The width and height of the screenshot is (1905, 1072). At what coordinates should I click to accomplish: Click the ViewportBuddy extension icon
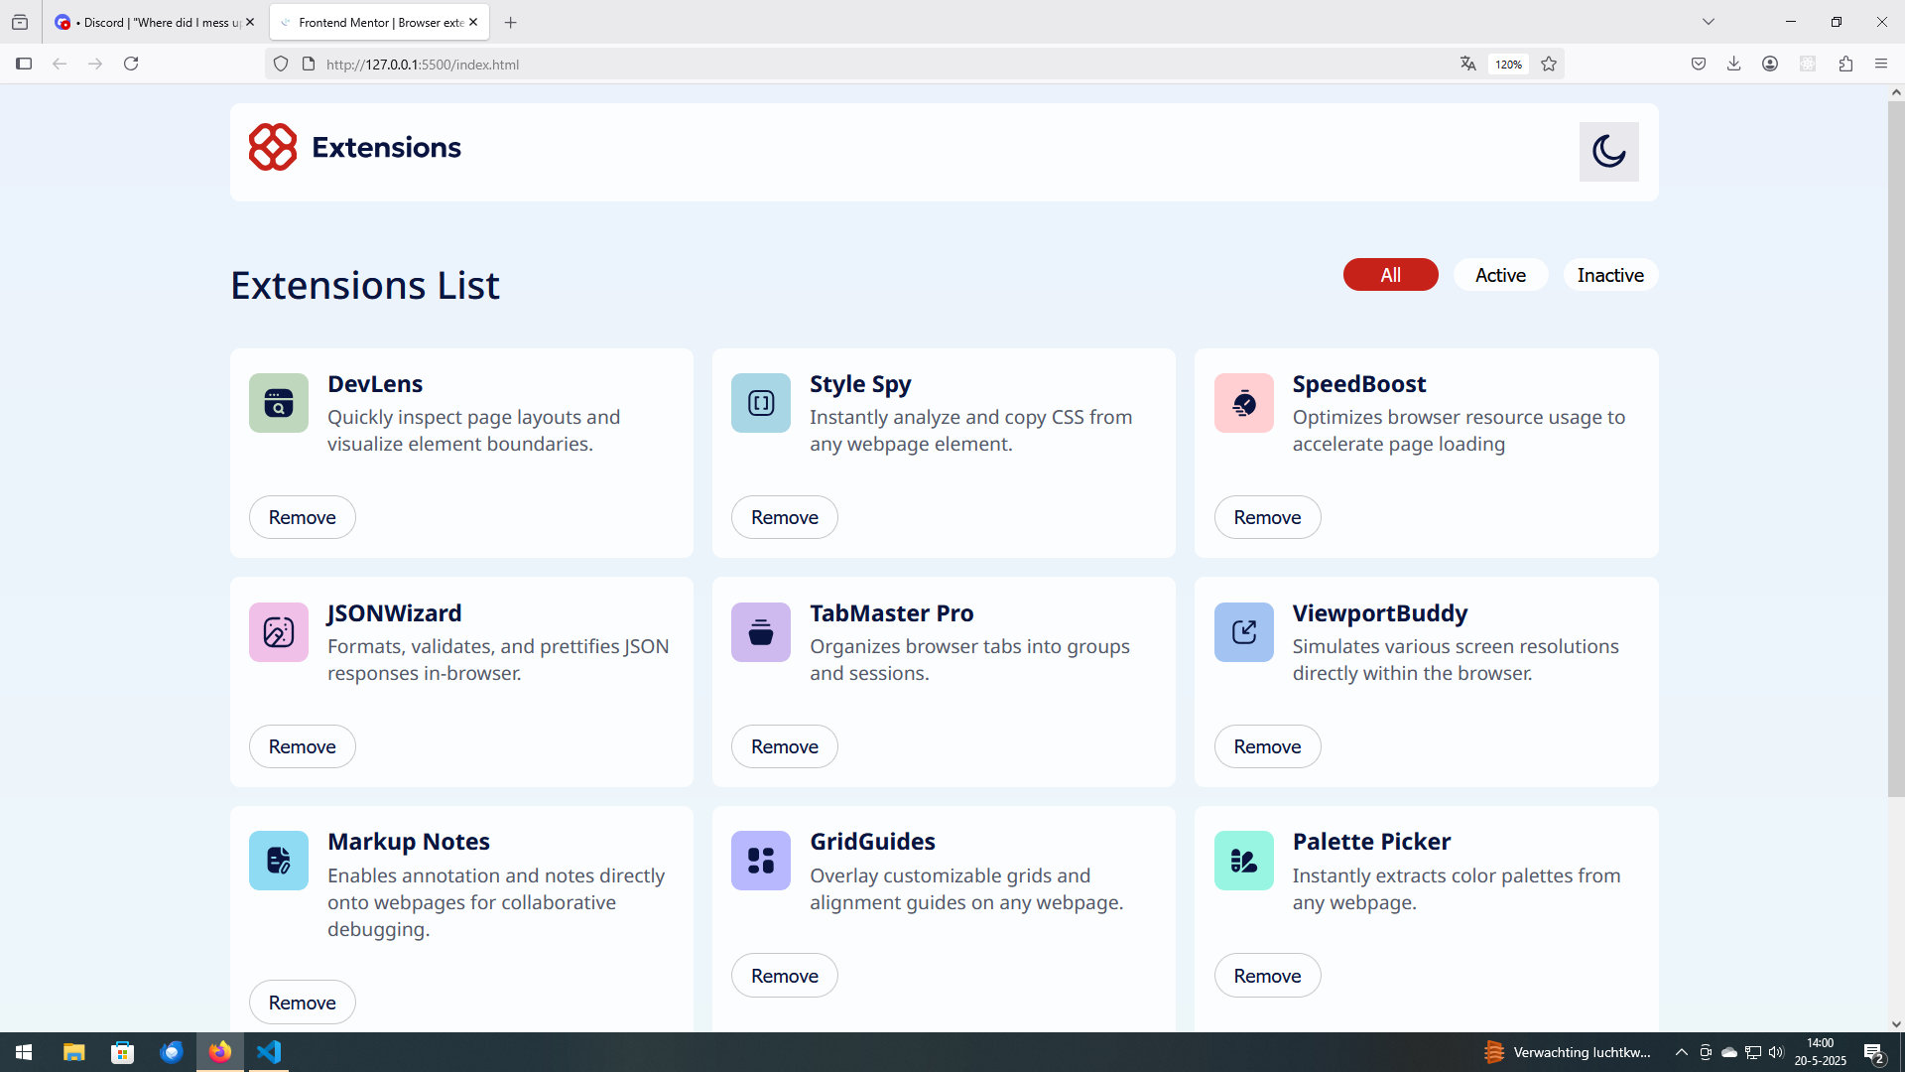1243,632
